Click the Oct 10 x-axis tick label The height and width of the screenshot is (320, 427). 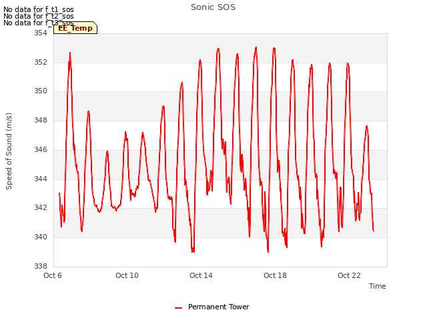click(127, 275)
